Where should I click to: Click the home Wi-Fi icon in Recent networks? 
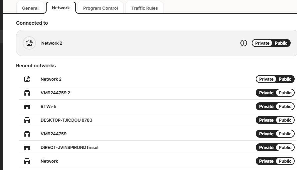point(27,79)
